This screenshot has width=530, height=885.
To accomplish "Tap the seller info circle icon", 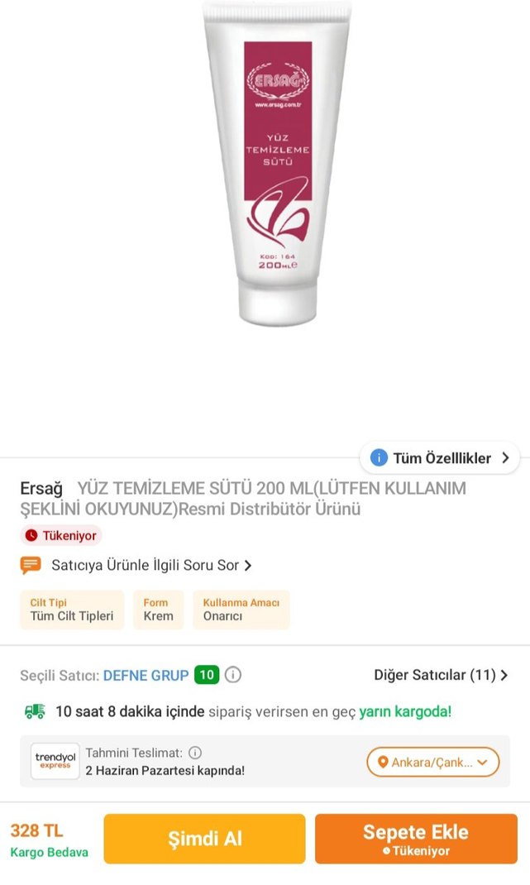I will (233, 675).
